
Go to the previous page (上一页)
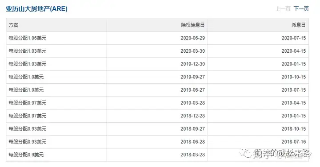283,9
